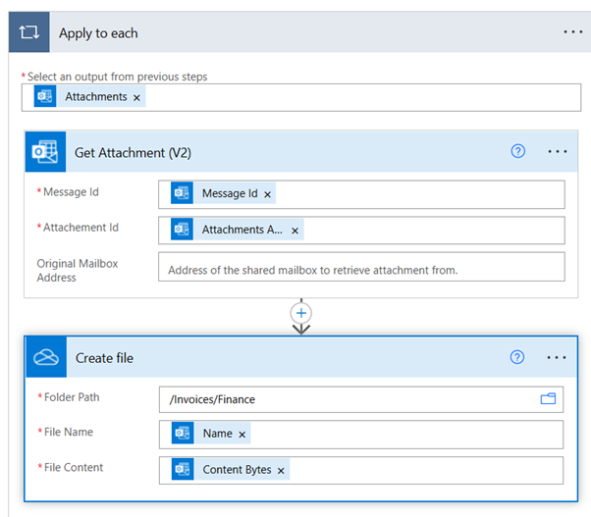Open the Apply to each ellipsis menu
The width and height of the screenshot is (591, 517).
(572, 32)
